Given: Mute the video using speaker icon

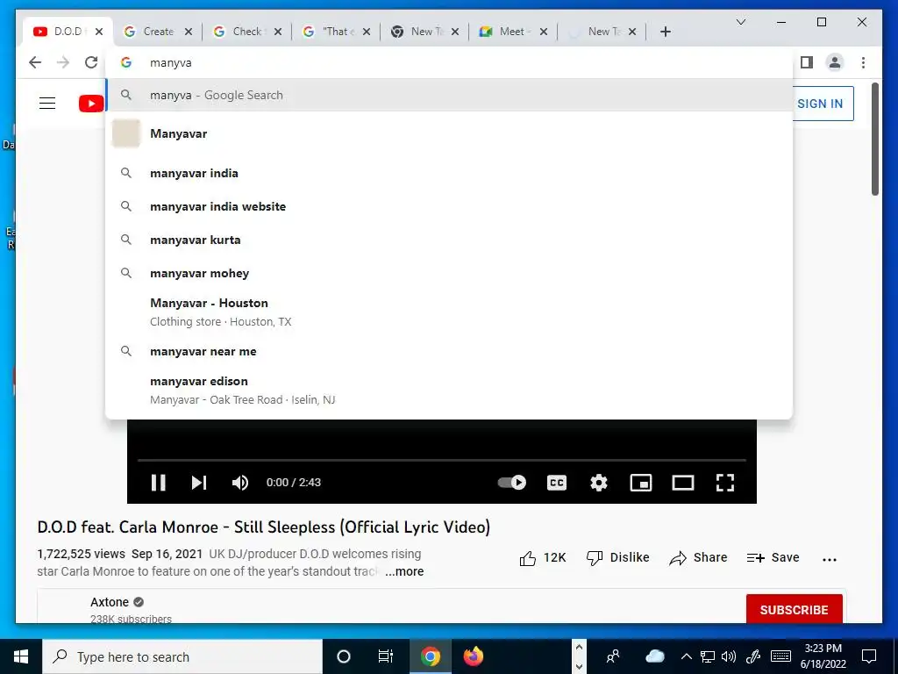Looking at the screenshot, I should [240, 483].
